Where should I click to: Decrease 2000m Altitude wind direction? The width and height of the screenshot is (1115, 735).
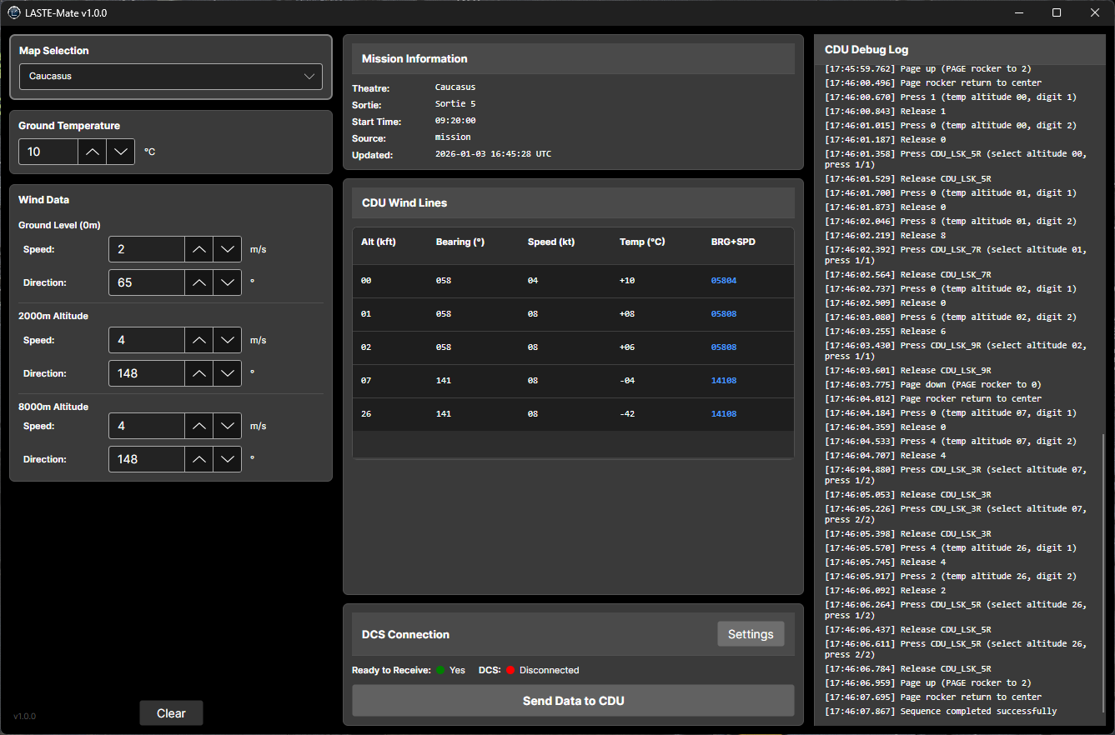(227, 373)
